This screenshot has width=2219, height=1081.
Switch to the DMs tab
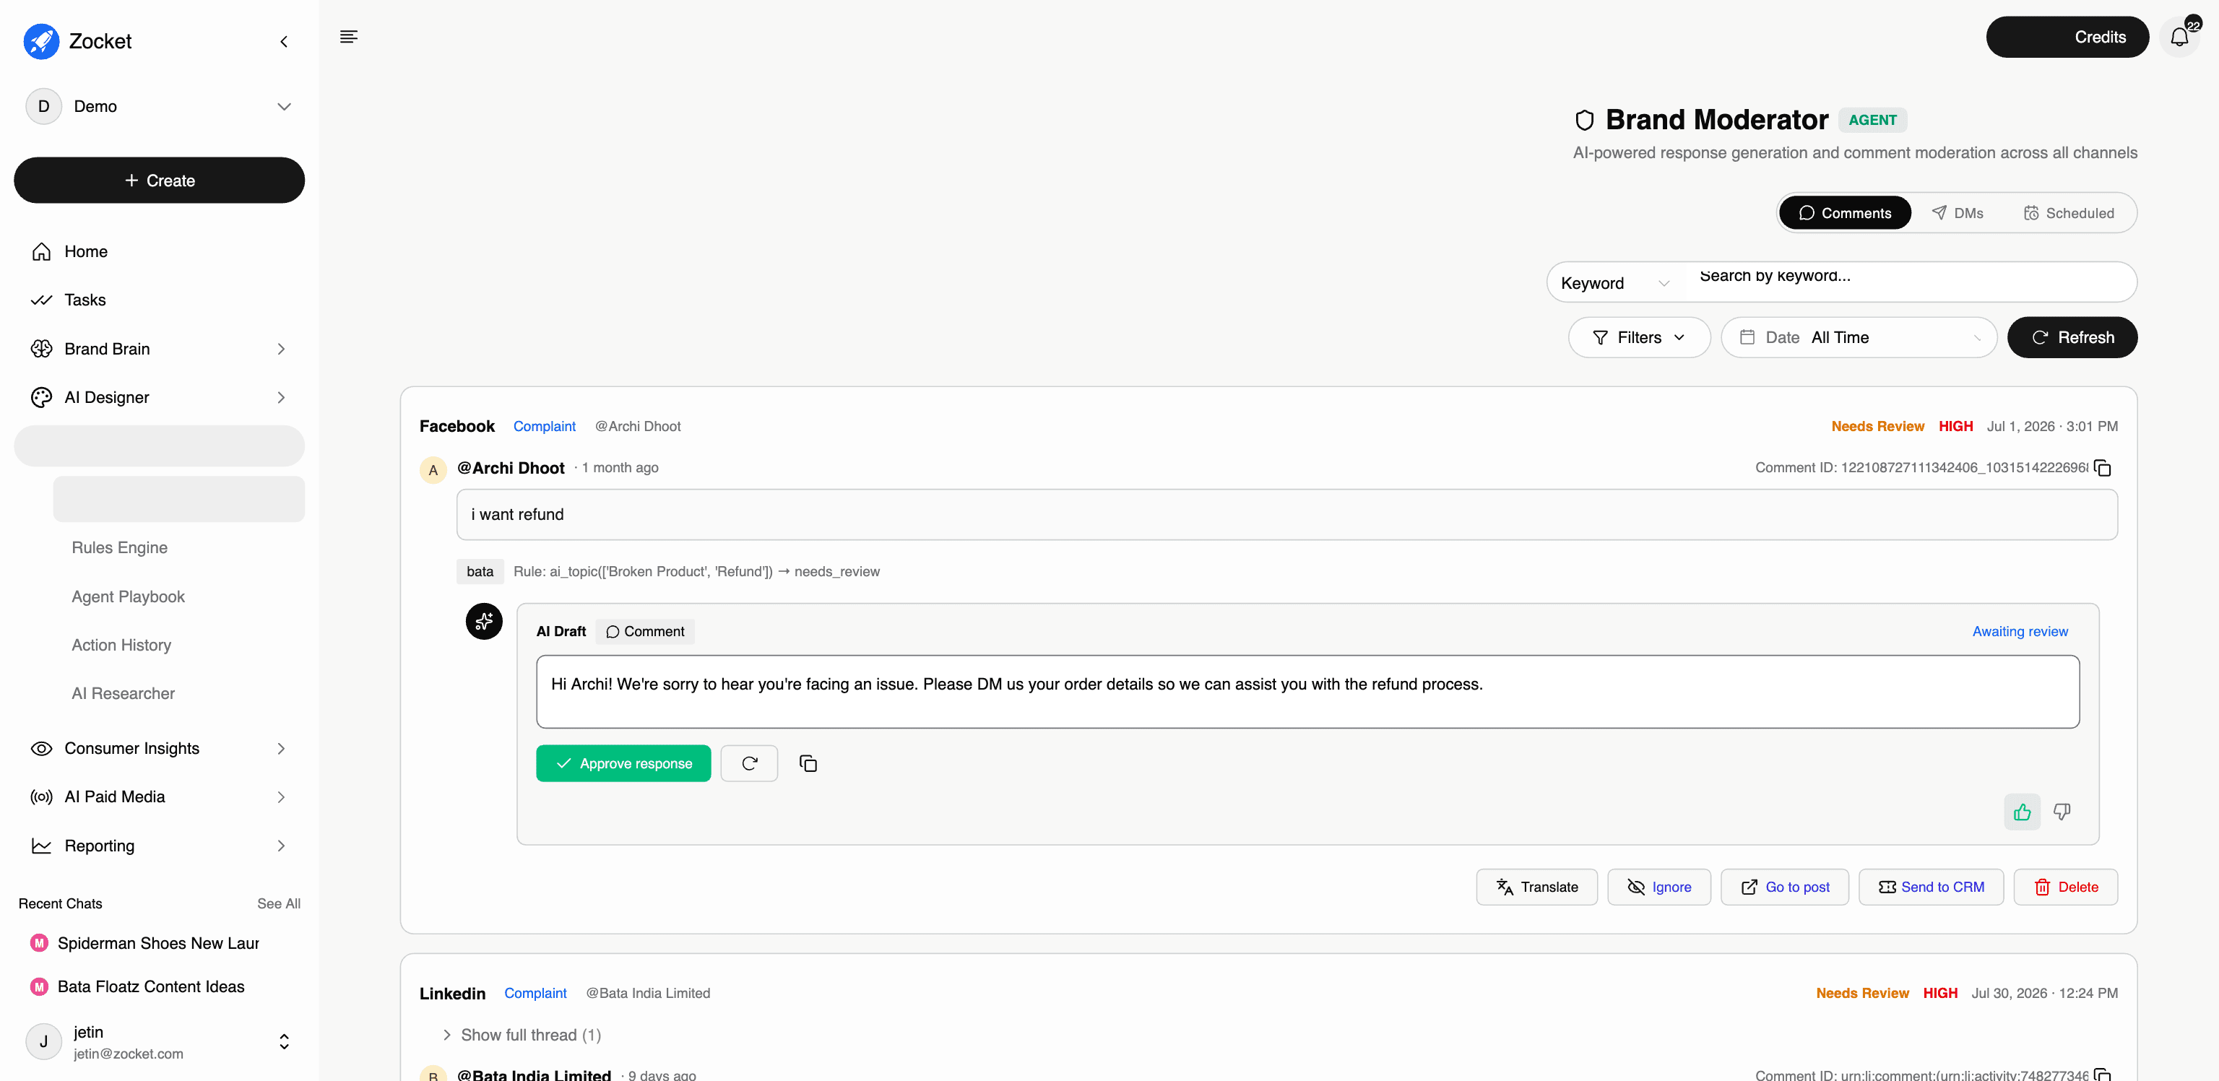point(1958,213)
